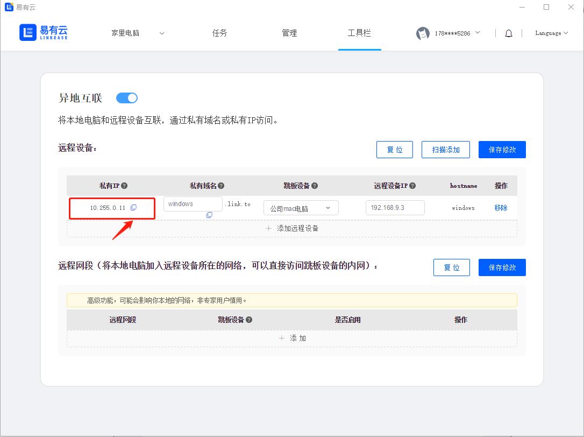Image resolution: width=584 pixels, height=437 pixels.
Task: Show help tooltip for 私有IP column
Action: click(x=124, y=186)
